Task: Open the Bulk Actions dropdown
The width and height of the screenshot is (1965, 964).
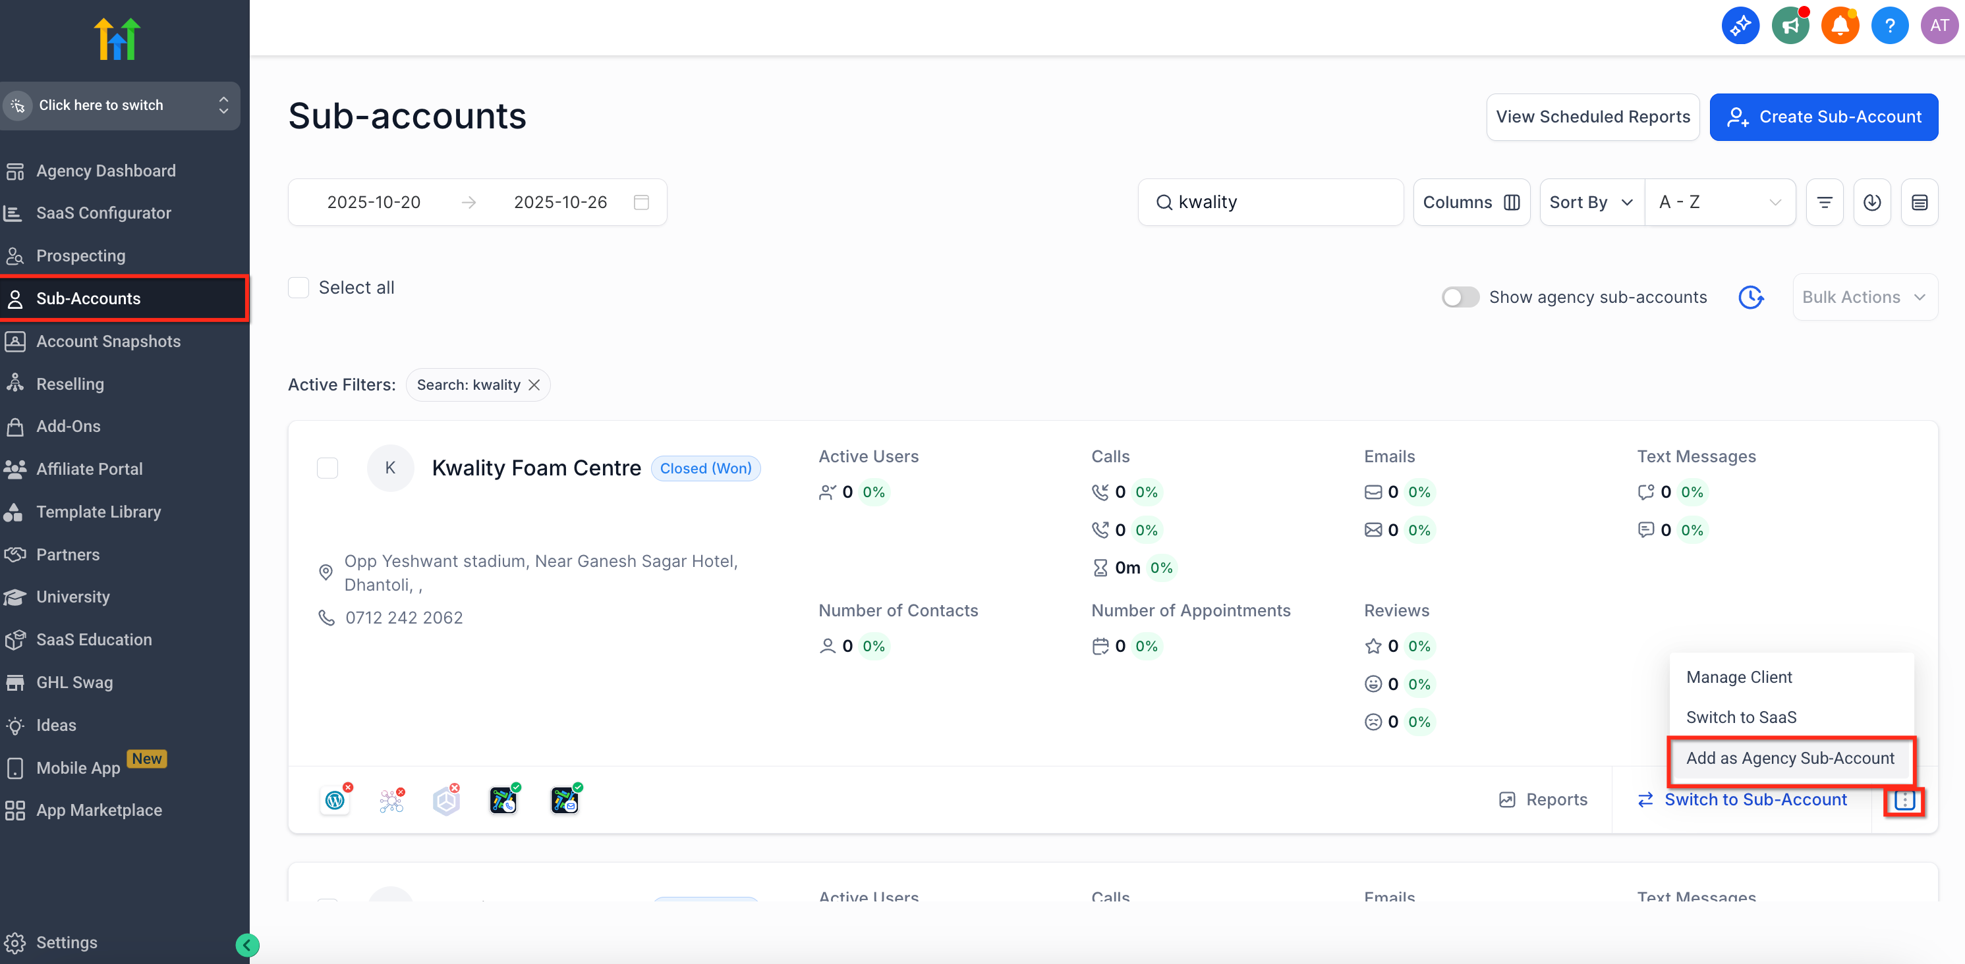Action: pos(1864,297)
